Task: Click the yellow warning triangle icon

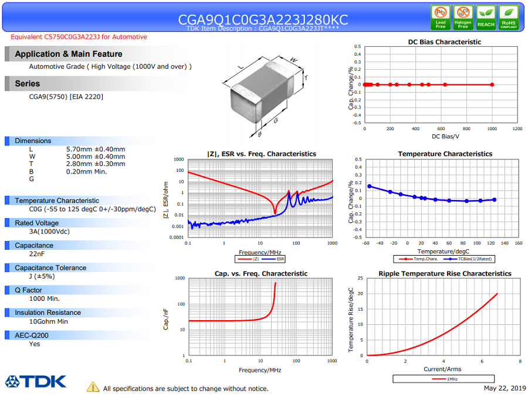Action: [93, 387]
